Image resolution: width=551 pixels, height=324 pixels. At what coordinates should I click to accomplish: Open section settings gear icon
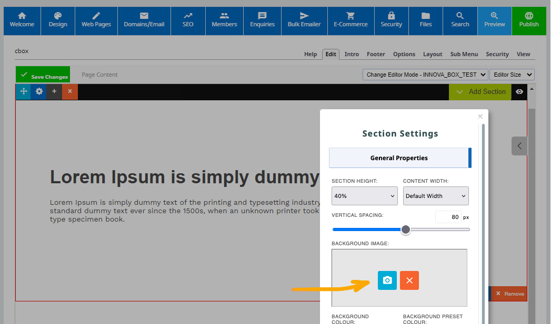pyautogui.click(x=39, y=91)
